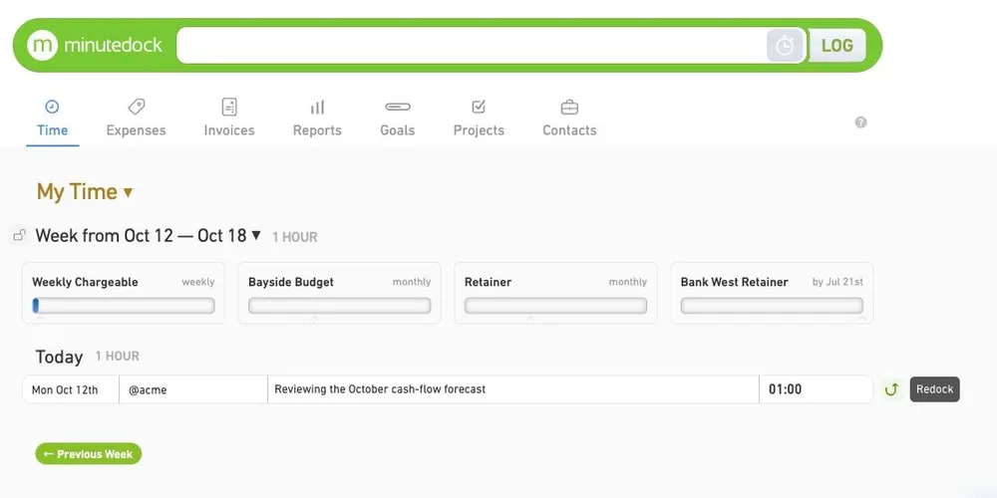This screenshot has height=498, width=997.
Task: Click the @acme contact cell
Action: point(193,389)
